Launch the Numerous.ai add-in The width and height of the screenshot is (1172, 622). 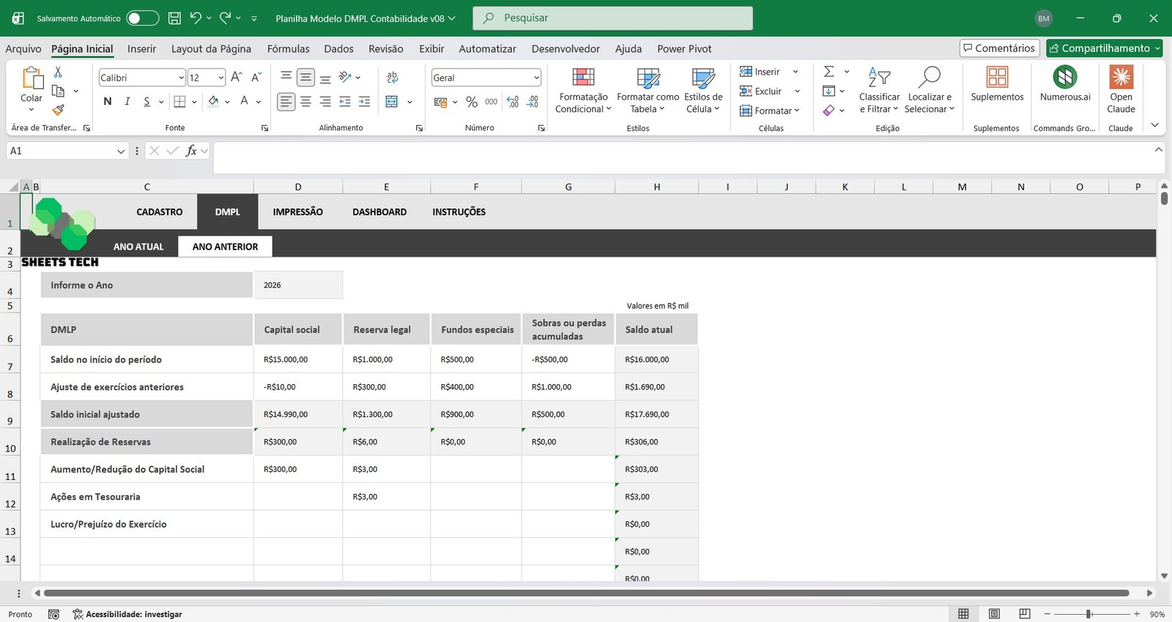(1065, 78)
